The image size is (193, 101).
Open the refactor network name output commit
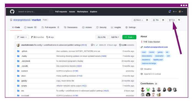(71, 86)
